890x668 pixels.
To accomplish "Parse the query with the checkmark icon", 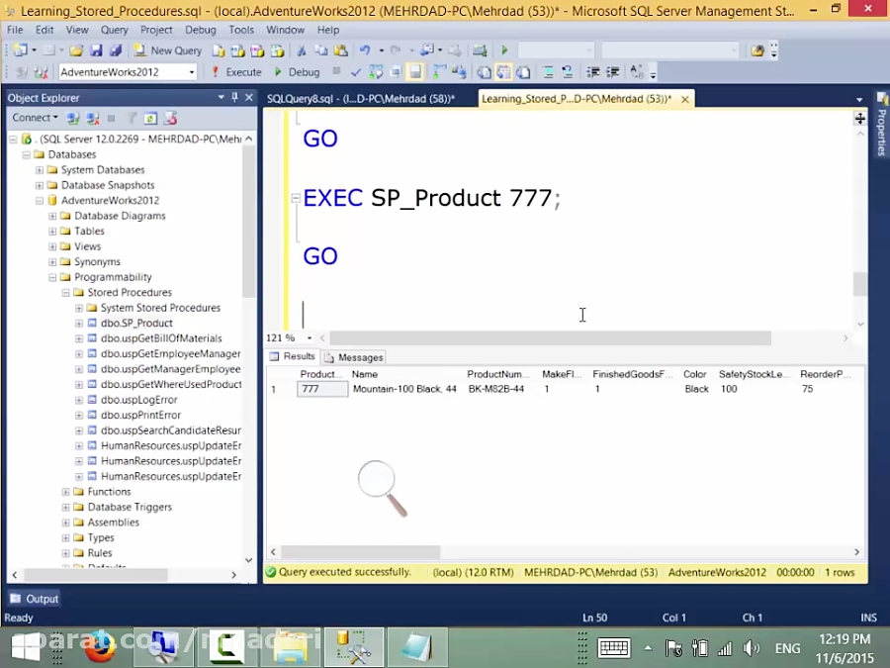I will point(356,71).
